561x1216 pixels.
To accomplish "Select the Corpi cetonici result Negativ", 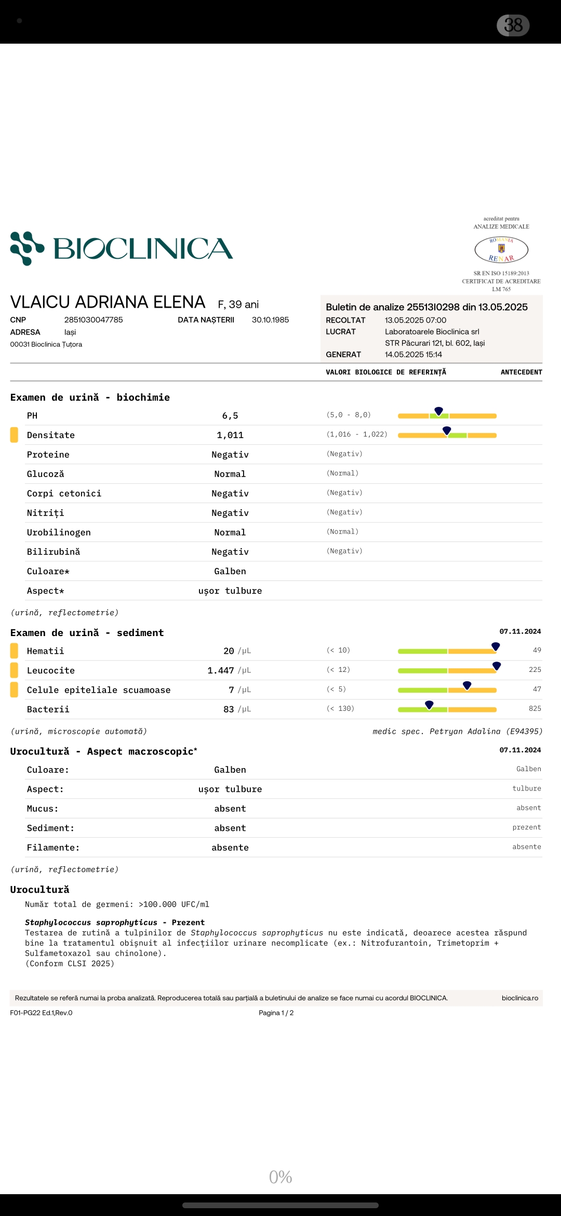I will pyautogui.click(x=230, y=494).
